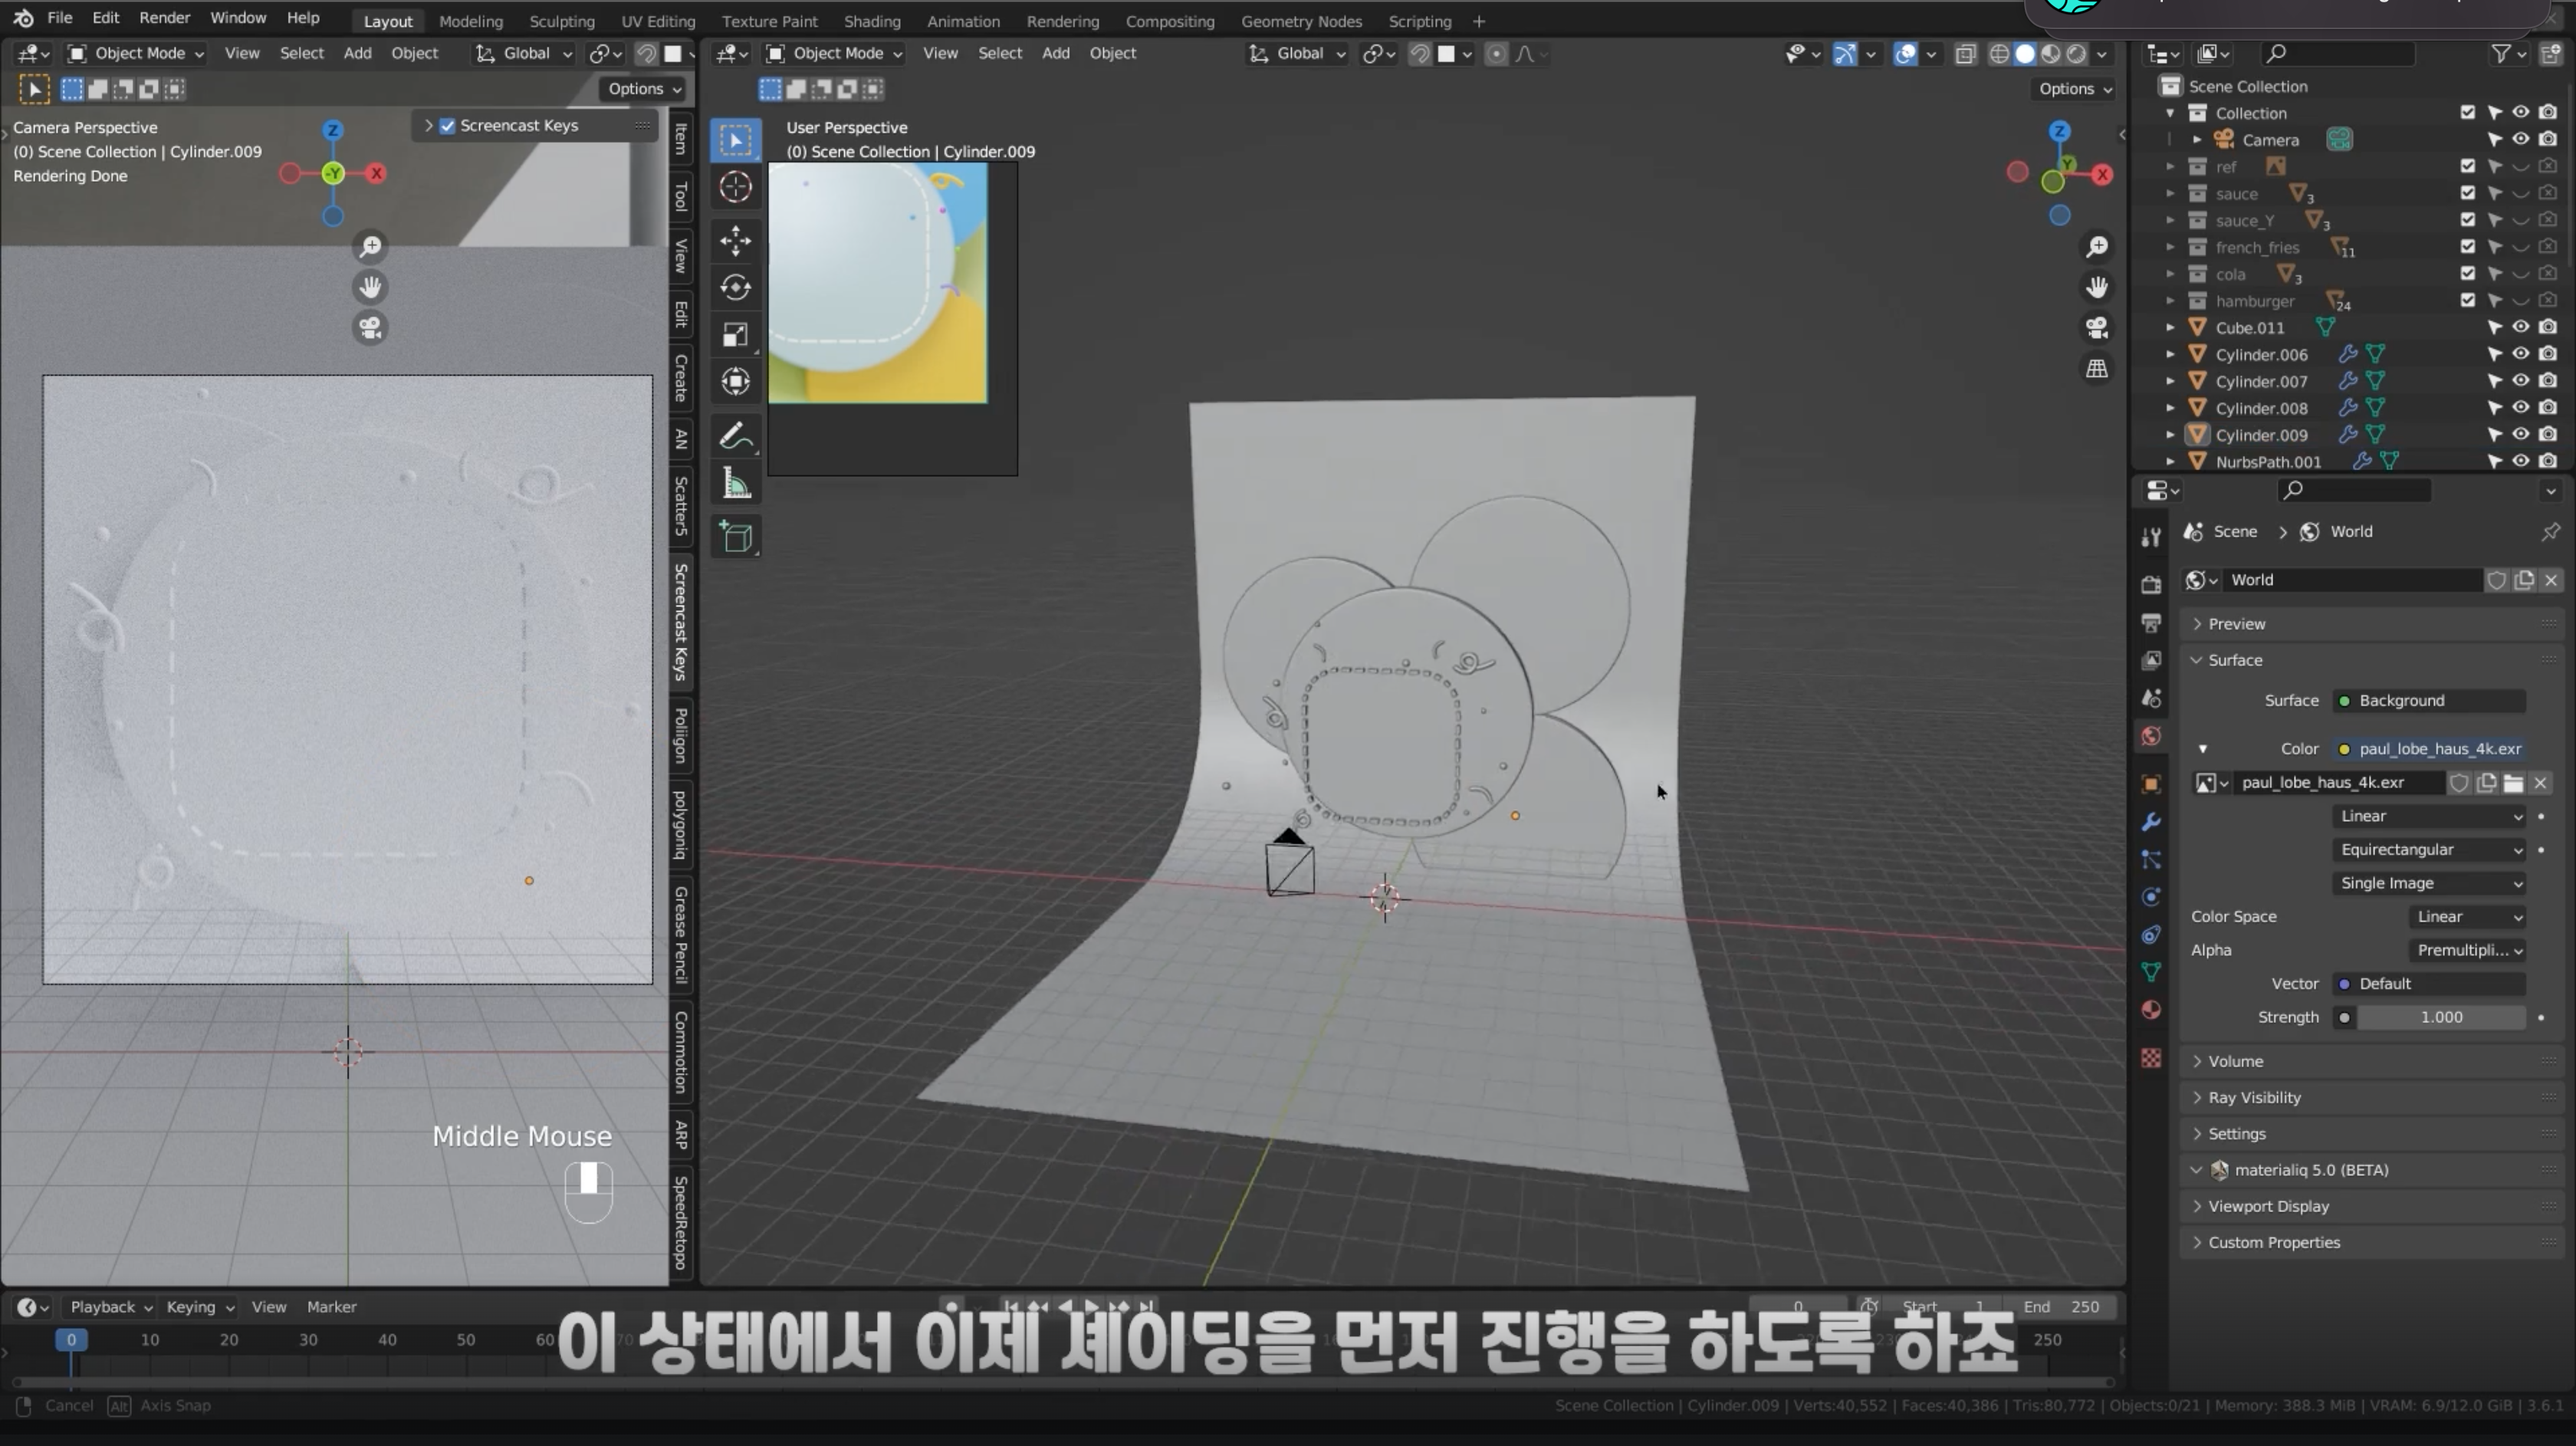
Task: Toggle exclude checkbox for sauce collection
Action: 2468,194
